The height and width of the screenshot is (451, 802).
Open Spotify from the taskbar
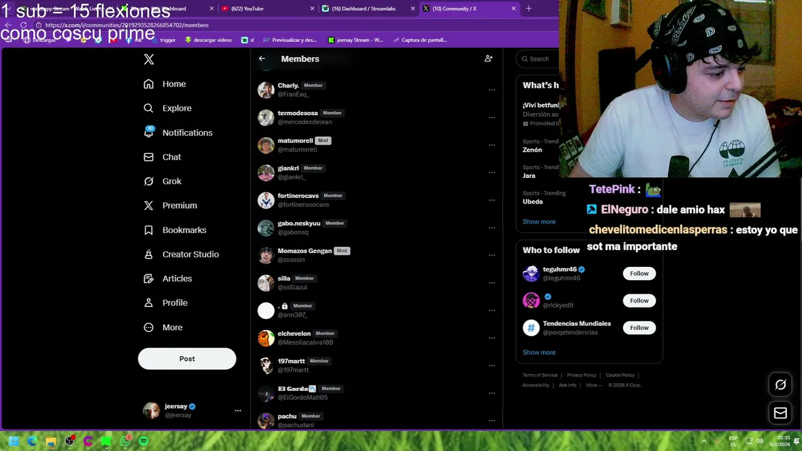143,442
